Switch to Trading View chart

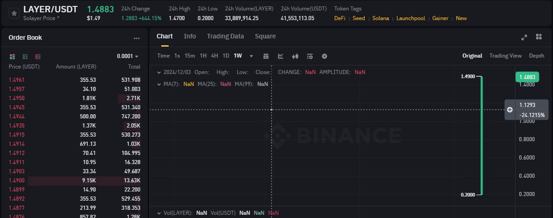tap(505, 56)
